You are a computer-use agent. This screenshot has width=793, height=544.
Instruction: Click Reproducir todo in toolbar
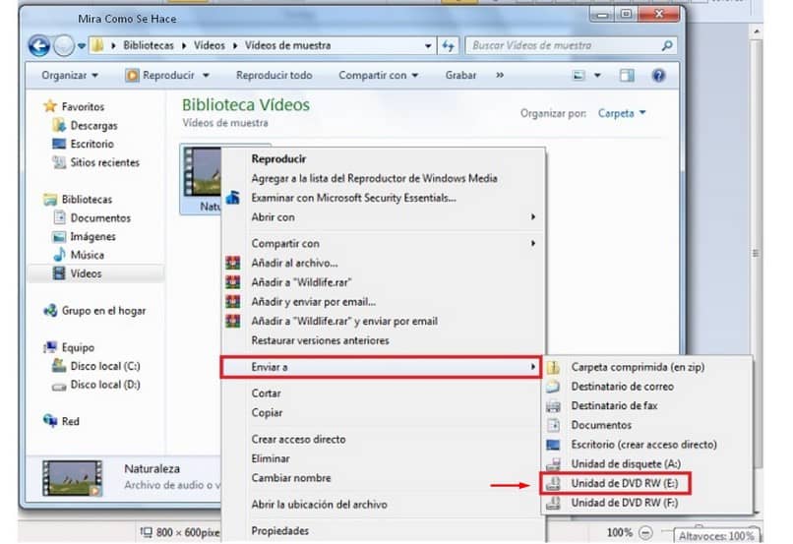pos(274,76)
